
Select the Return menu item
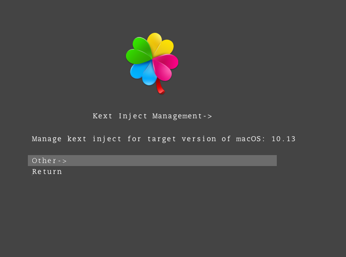(47, 171)
